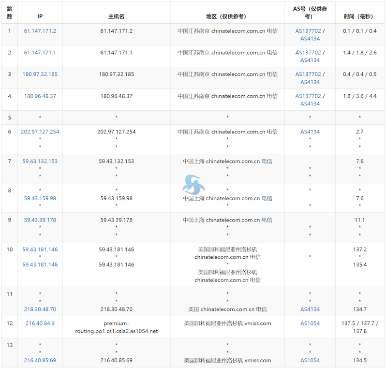Select IP link 59.43.39.178 in hop 9
The image size is (387, 369).
click(x=40, y=220)
